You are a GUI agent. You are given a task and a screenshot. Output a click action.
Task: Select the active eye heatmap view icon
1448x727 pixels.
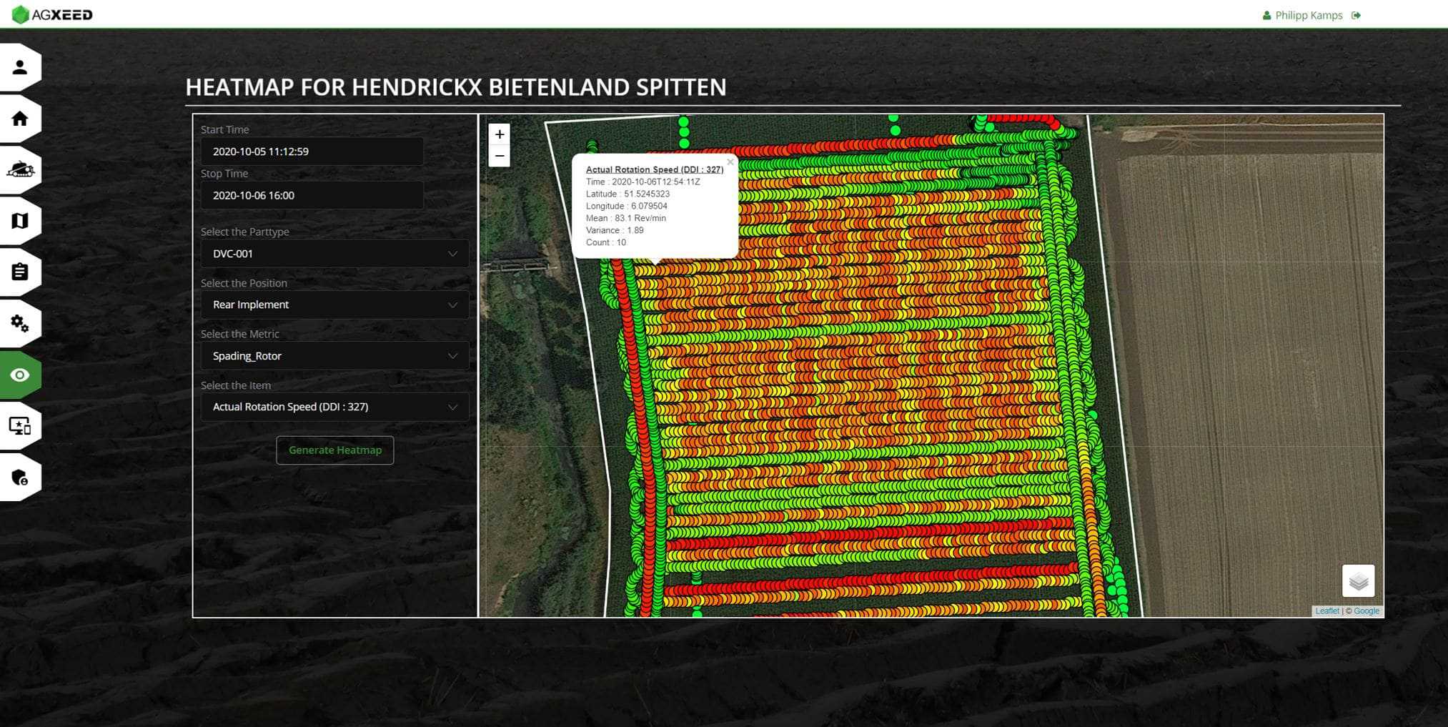point(20,375)
